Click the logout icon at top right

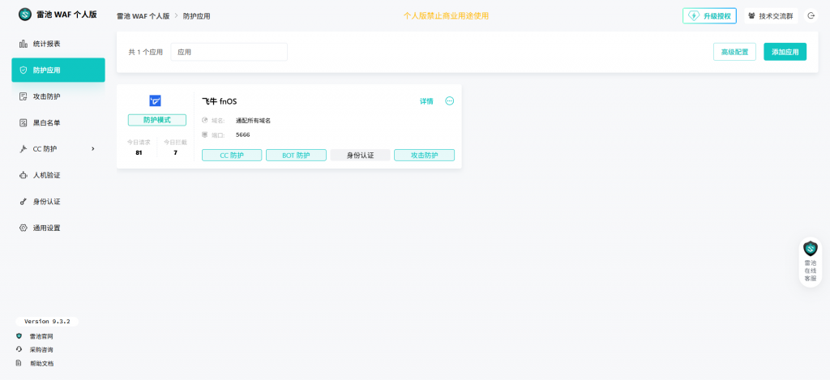tap(811, 15)
